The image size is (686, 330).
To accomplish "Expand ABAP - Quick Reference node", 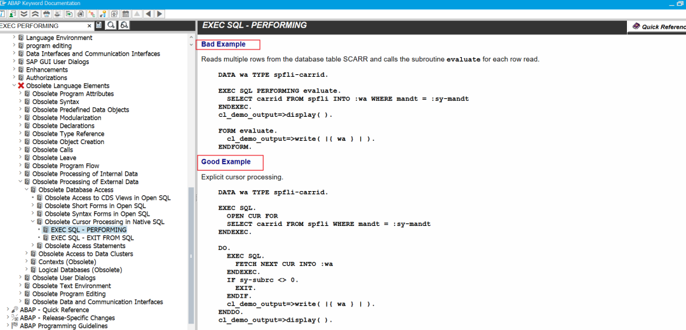I will (x=8, y=310).
